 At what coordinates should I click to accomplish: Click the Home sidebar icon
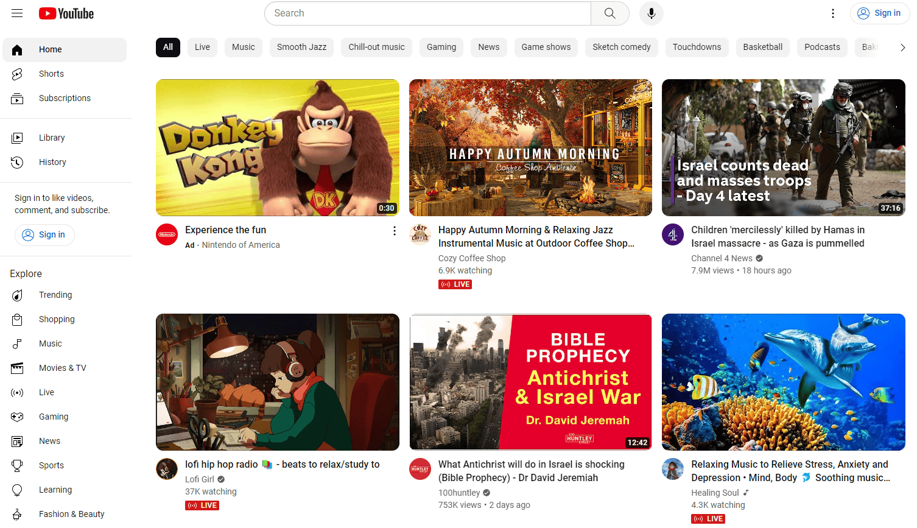pos(17,49)
